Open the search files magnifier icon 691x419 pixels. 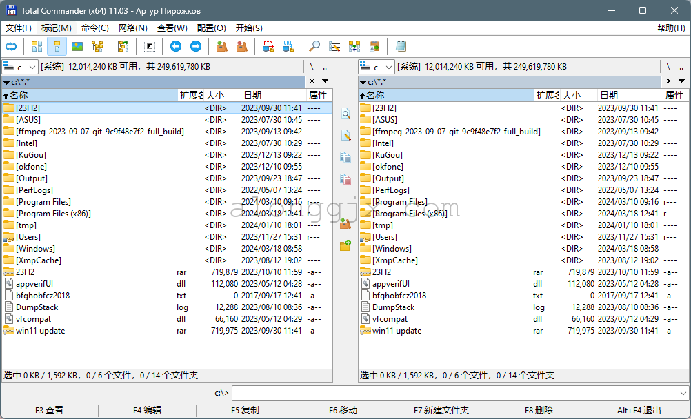pos(314,46)
